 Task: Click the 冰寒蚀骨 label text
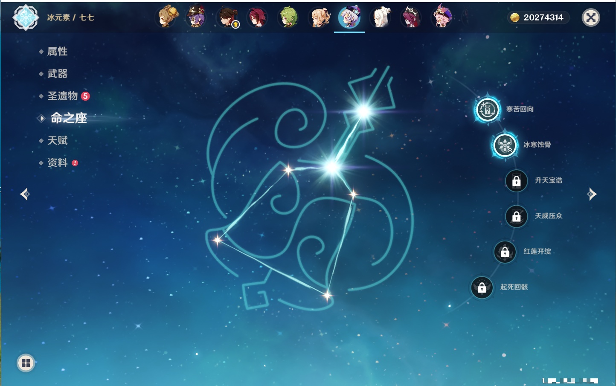point(537,145)
